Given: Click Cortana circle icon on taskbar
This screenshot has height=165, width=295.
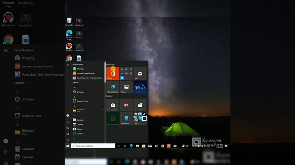Looking at the screenshot, I should pyautogui.click(x=118, y=146).
